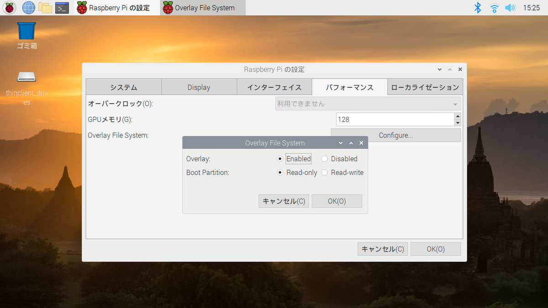The height and width of the screenshot is (308, 548).
Task: Click the GPU memory spinner up arrow
Action: click(x=458, y=116)
